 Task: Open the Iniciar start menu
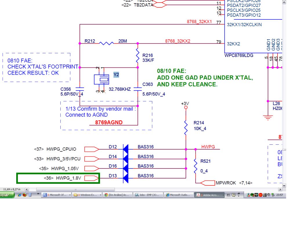[7, 195]
